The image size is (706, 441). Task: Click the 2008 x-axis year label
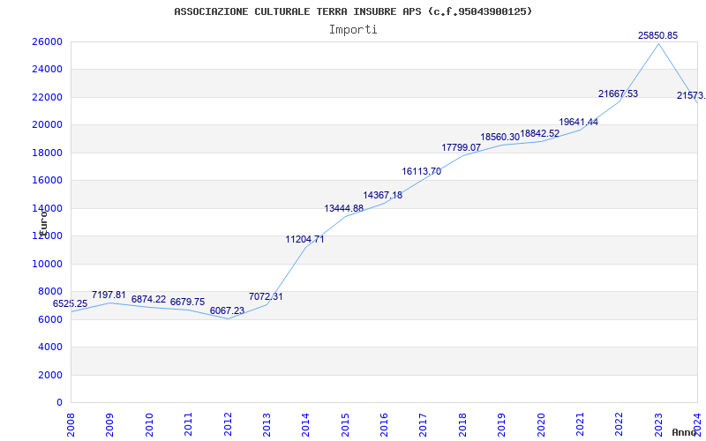71,424
